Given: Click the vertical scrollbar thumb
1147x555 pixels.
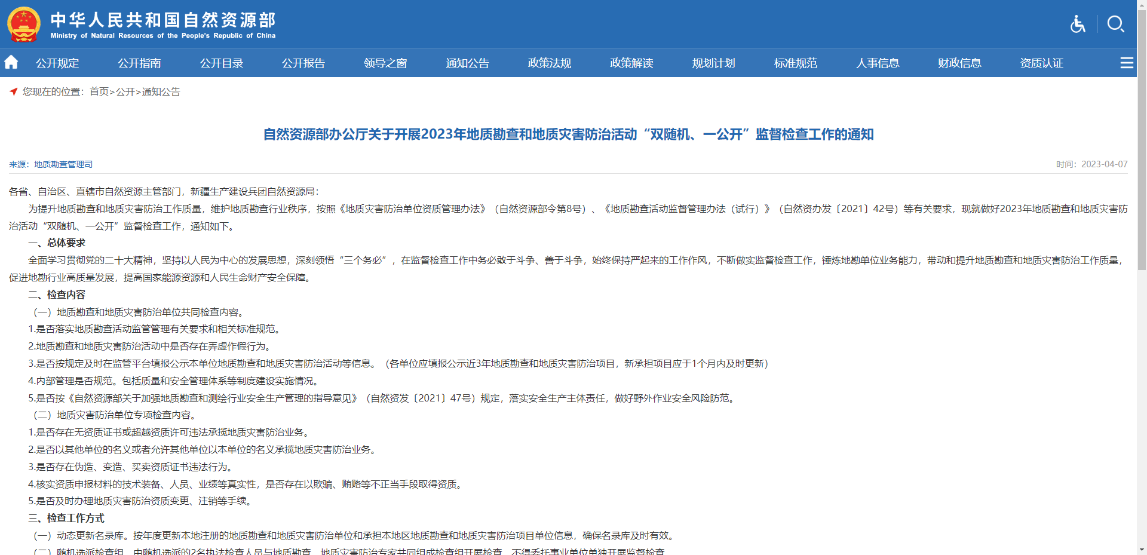Looking at the screenshot, I should (x=1142, y=137).
